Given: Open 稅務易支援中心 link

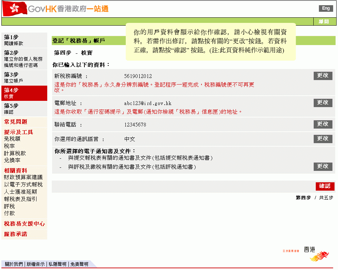Looking at the screenshot, I should pyautogui.click(x=24, y=224).
